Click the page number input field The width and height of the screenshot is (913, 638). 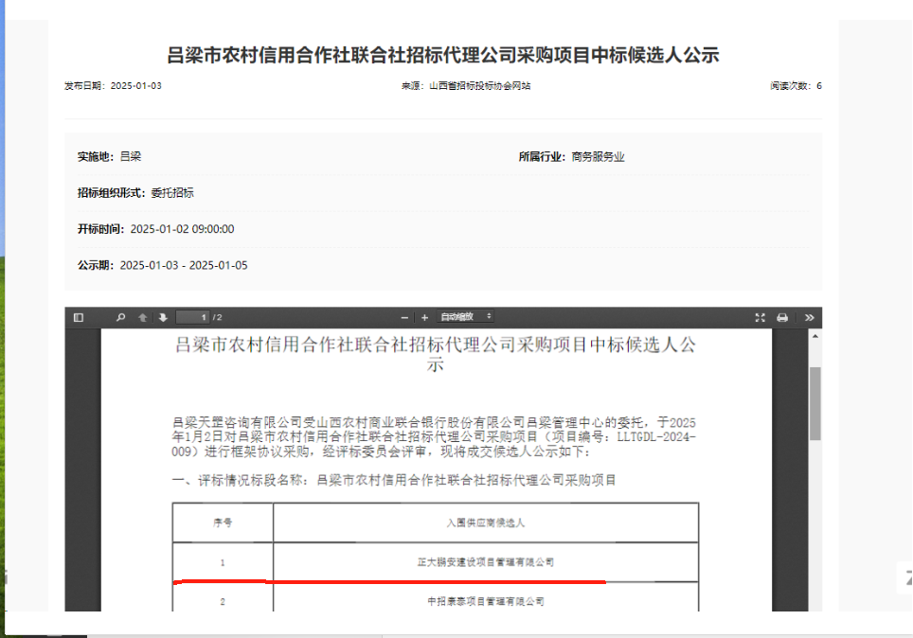click(x=191, y=317)
